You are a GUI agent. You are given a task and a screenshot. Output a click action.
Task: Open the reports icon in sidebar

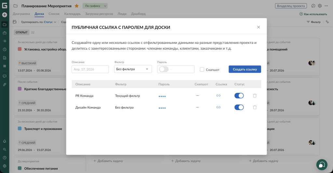pyautogui.click(x=5, y=58)
